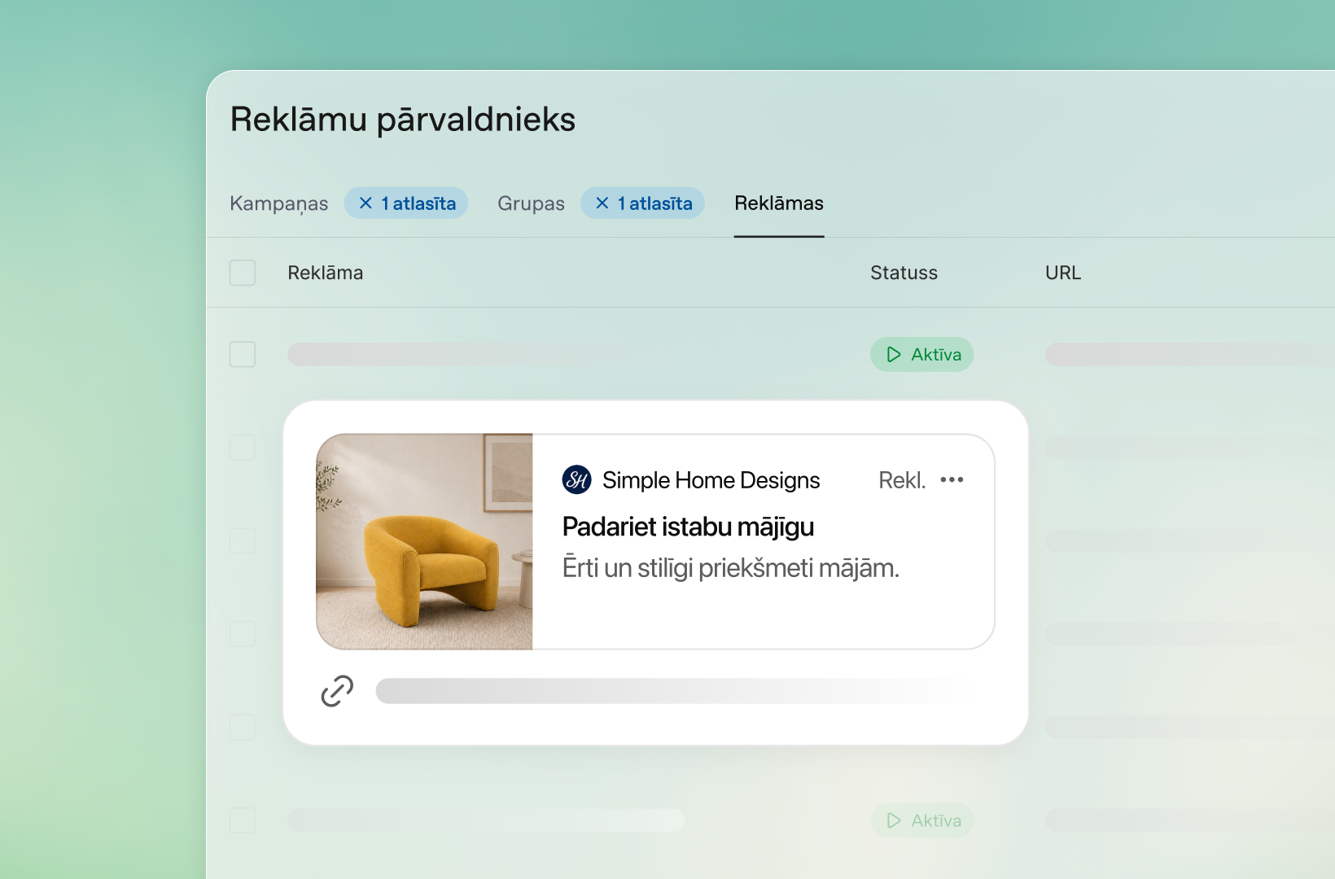Click the play icon in faded bottom Aktīva badge

point(894,820)
